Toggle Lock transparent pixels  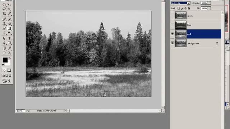[x=179, y=8]
